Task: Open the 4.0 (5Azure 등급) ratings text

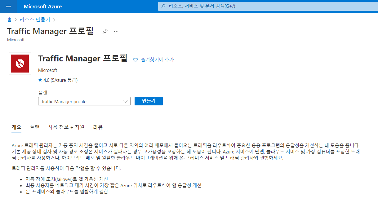Action: (60, 80)
